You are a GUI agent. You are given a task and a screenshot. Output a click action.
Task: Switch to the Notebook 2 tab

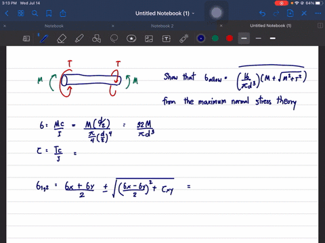[162, 26]
